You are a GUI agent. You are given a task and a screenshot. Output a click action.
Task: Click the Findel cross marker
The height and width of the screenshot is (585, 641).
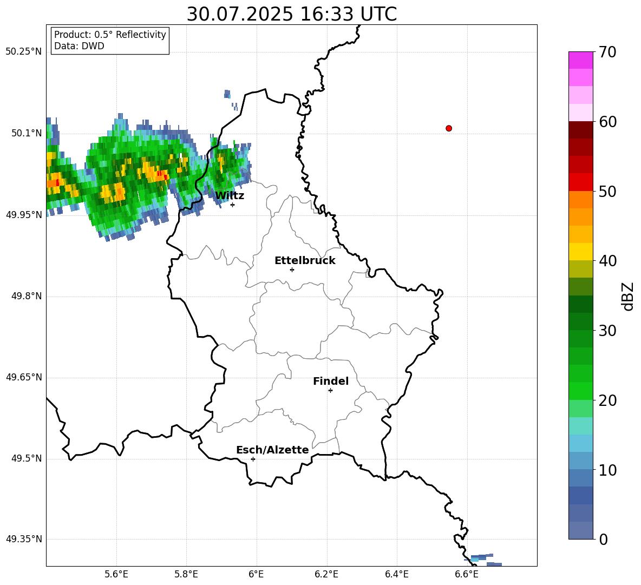[x=330, y=391]
